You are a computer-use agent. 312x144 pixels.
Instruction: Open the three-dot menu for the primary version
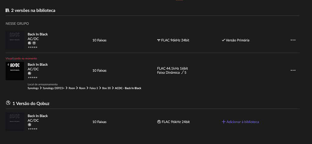point(293,40)
